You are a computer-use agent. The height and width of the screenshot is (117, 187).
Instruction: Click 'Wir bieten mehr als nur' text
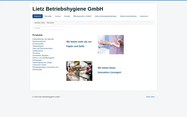pos(79,42)
